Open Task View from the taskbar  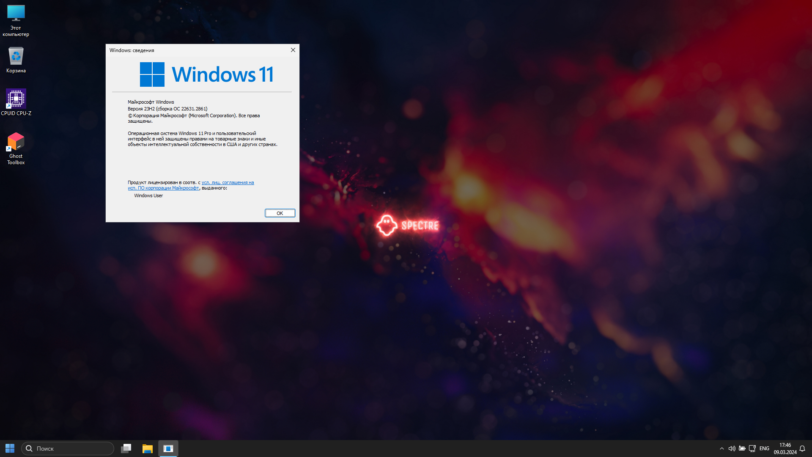(x=126, y=449)
